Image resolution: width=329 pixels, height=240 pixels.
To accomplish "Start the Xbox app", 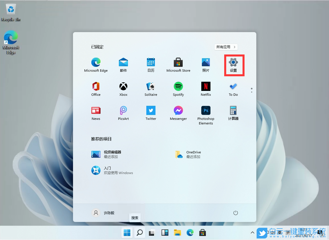I will [x=123, y=89].
